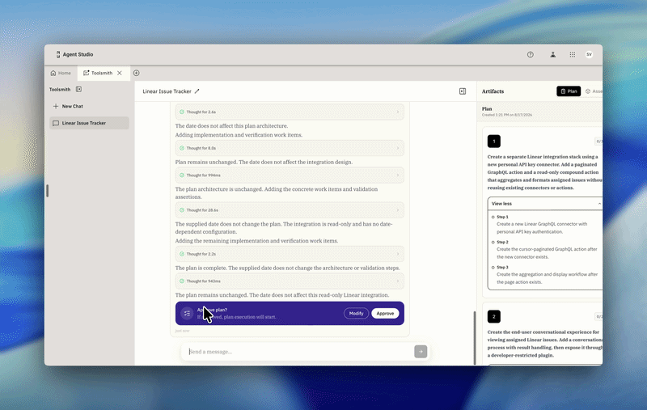This screenshot has height=410, width=647.
Task: Close the Toolsmith tab
Action: 120,73
